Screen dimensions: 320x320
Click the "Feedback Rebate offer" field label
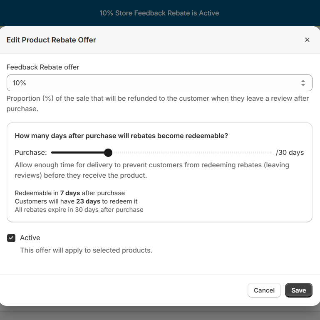coord(43,67)
